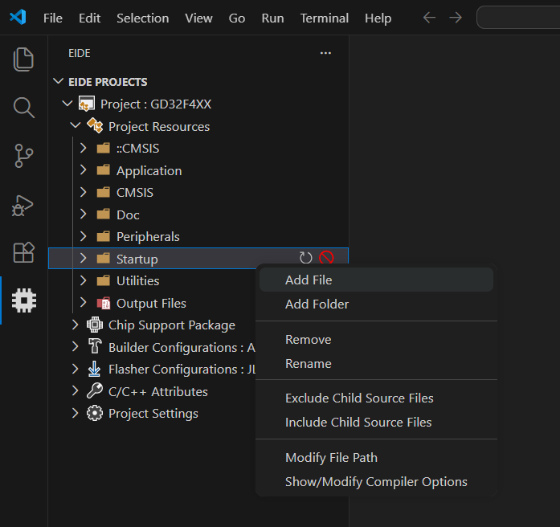Click the Utilities folder icon

point(104,280)
